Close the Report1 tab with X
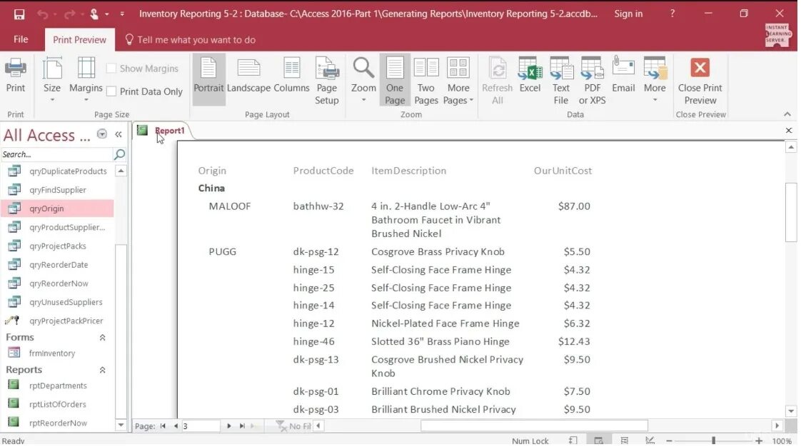The width and height of the screenshot is (801, 447). tap(789, 131)
